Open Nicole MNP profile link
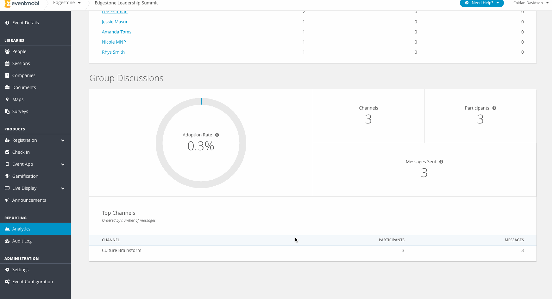 (114, 42)
